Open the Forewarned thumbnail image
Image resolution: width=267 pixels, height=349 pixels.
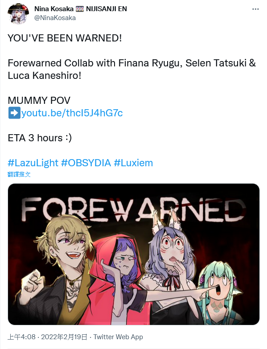coord(134,254)
